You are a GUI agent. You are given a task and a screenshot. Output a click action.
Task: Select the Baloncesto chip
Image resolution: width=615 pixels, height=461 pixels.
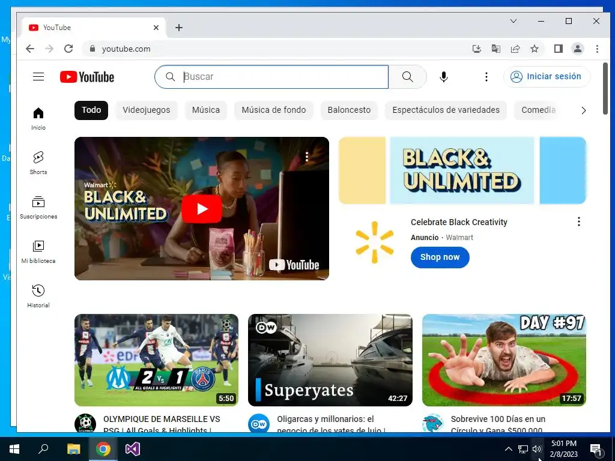(349, 110)
